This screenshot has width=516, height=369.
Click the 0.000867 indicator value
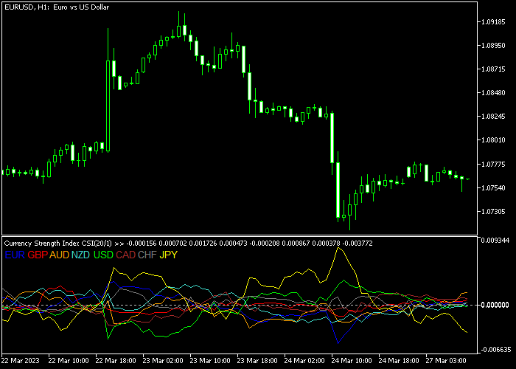(296, 244)
